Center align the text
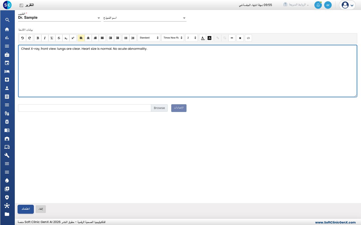Image resolution: width=361 pixels, height=225 pixels. (88, 38)
